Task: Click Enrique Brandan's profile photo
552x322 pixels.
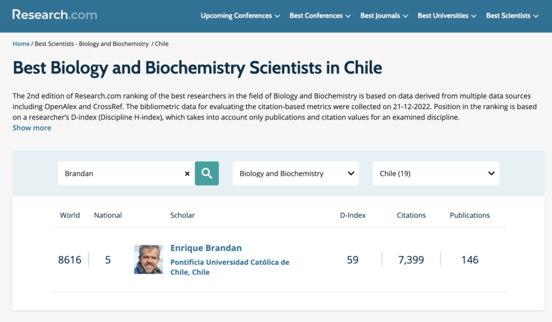Action: click(148, 259)
